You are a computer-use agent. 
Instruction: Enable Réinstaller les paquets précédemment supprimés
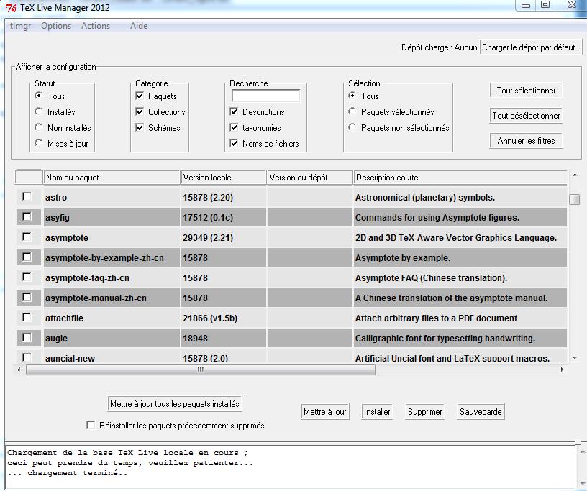91,425
